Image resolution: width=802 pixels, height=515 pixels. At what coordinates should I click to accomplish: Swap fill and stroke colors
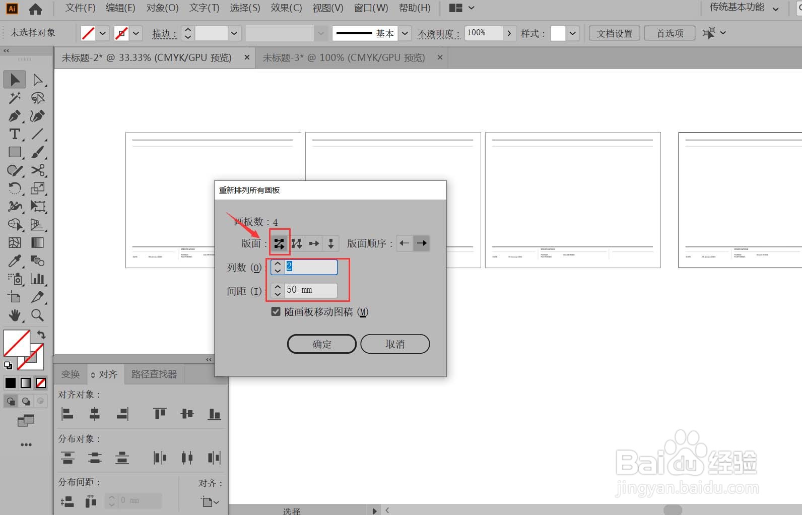tap(41, 335)
